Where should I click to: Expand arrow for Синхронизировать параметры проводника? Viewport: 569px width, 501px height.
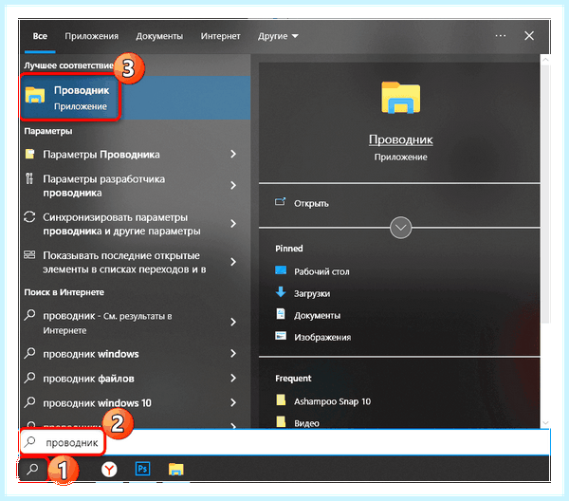(x=233, y=224)
